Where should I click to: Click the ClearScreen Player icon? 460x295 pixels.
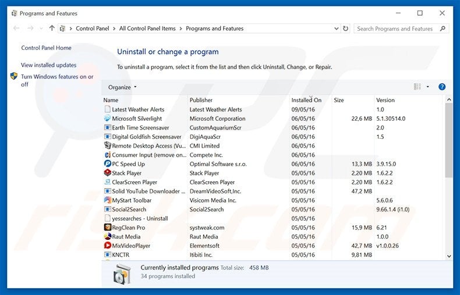pos(107,182)
